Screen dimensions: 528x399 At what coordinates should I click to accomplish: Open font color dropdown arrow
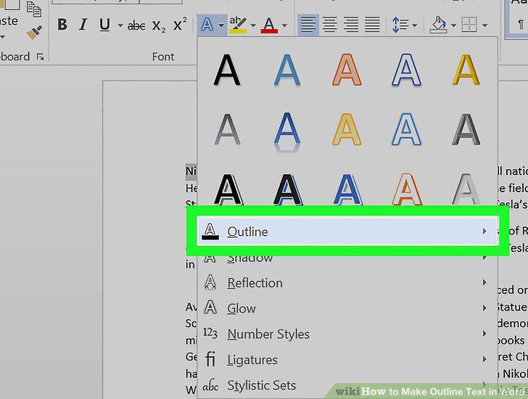click(284, 25)
